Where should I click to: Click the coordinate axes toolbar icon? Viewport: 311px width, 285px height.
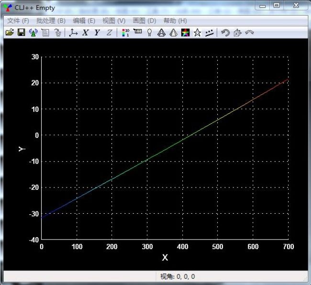[x=73, y=33]
